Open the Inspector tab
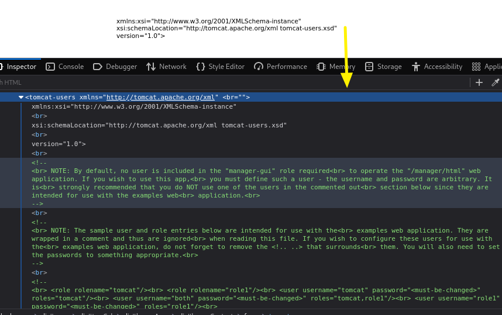The height and width of the screenshot is (315, 502). point(19,67)
